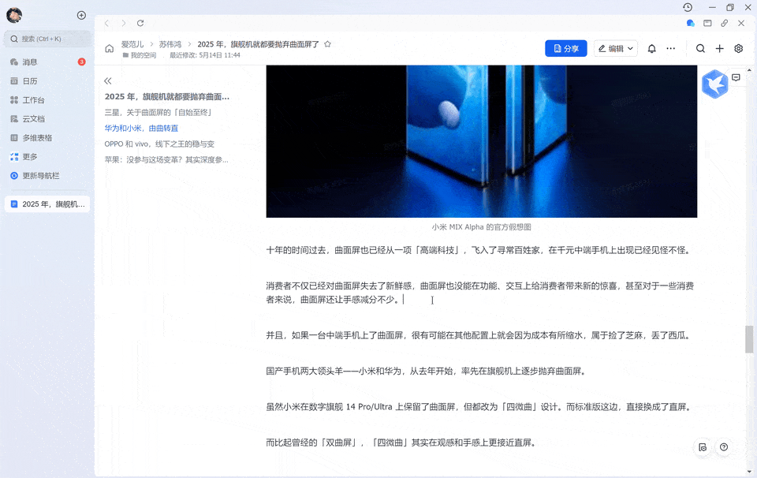This screenshot has width=757, height=478.
Task: Open the ... more actions menu
Action: [671, 48]
